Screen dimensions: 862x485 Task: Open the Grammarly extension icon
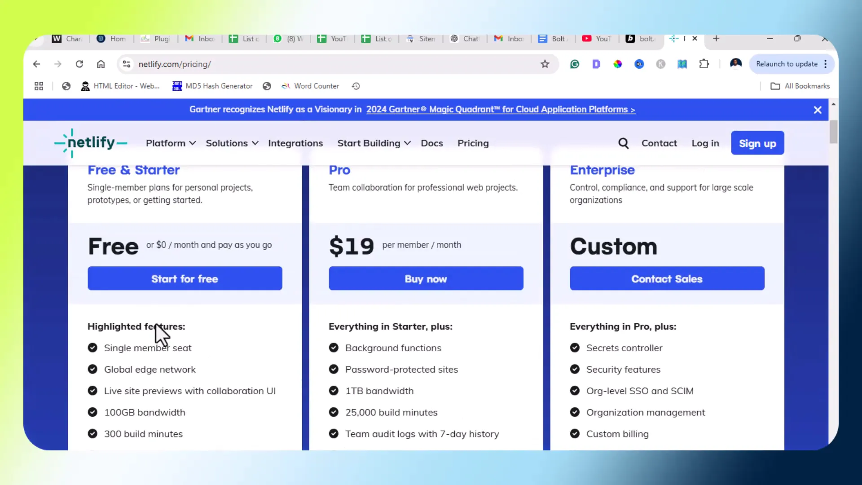575,64
